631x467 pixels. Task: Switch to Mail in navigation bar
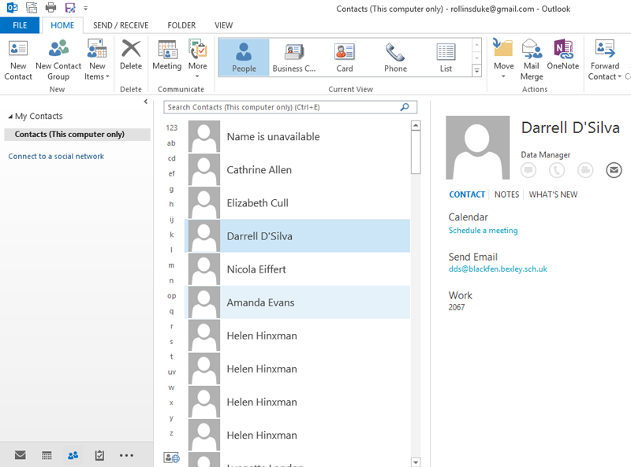pyautogui.click(x=21, y=455)
